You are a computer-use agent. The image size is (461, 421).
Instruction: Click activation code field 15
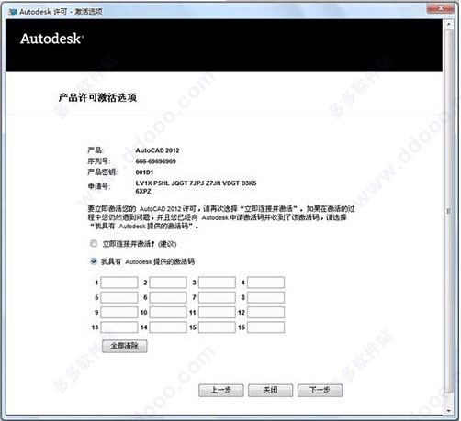click(x=217, y=327)
